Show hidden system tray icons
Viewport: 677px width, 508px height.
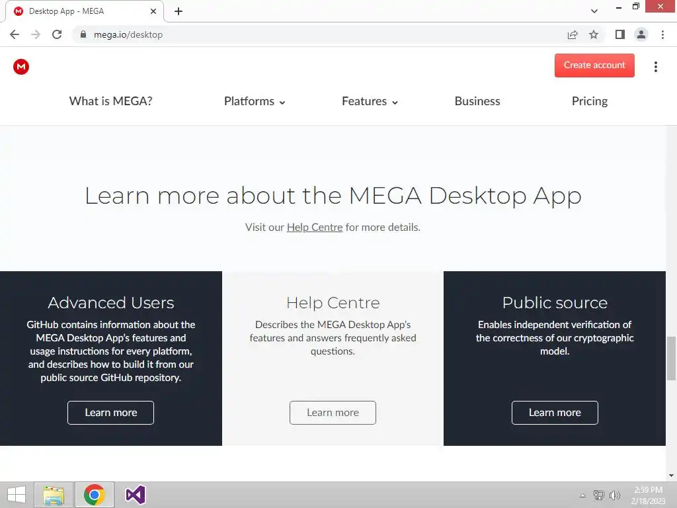[582, 495]
